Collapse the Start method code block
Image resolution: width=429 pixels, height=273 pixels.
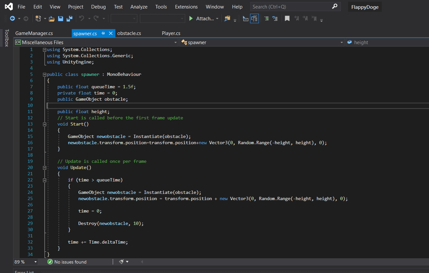click(45, 124)
